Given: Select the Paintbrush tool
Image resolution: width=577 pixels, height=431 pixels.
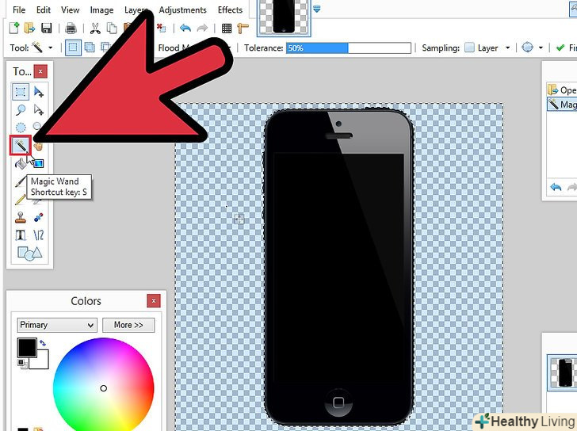Looking at the screenshot, I should point(20,181).
